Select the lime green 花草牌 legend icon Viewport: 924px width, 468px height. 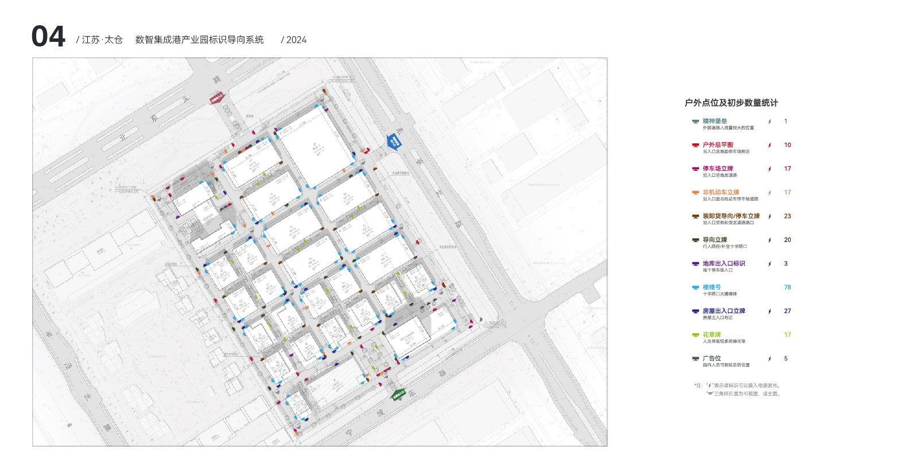[695, 335]
